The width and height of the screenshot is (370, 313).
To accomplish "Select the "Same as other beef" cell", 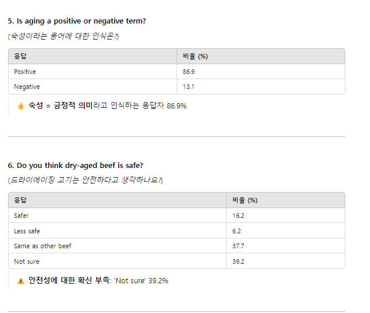I will pyautogui.click(x=42, y=246).
